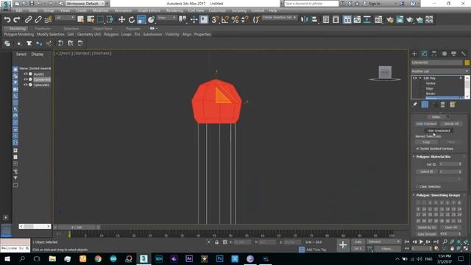Activate the Select and Move tool
The height and width of the screenshot is (265, 471).
[121, 20]
